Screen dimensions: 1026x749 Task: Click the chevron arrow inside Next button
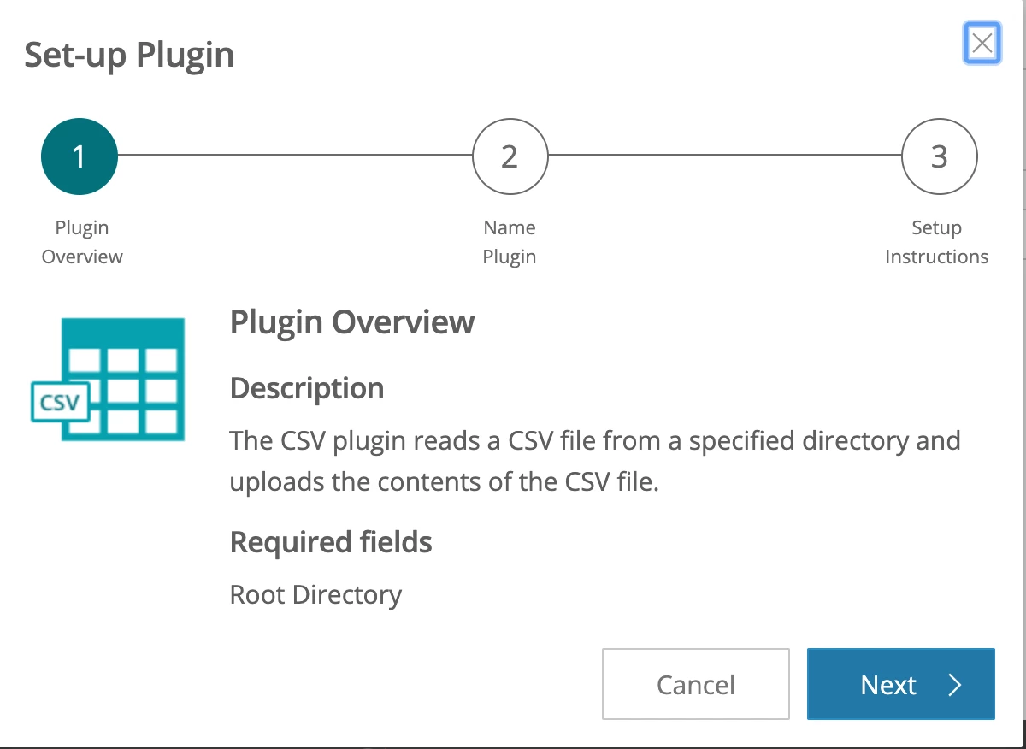click(955, 685)
